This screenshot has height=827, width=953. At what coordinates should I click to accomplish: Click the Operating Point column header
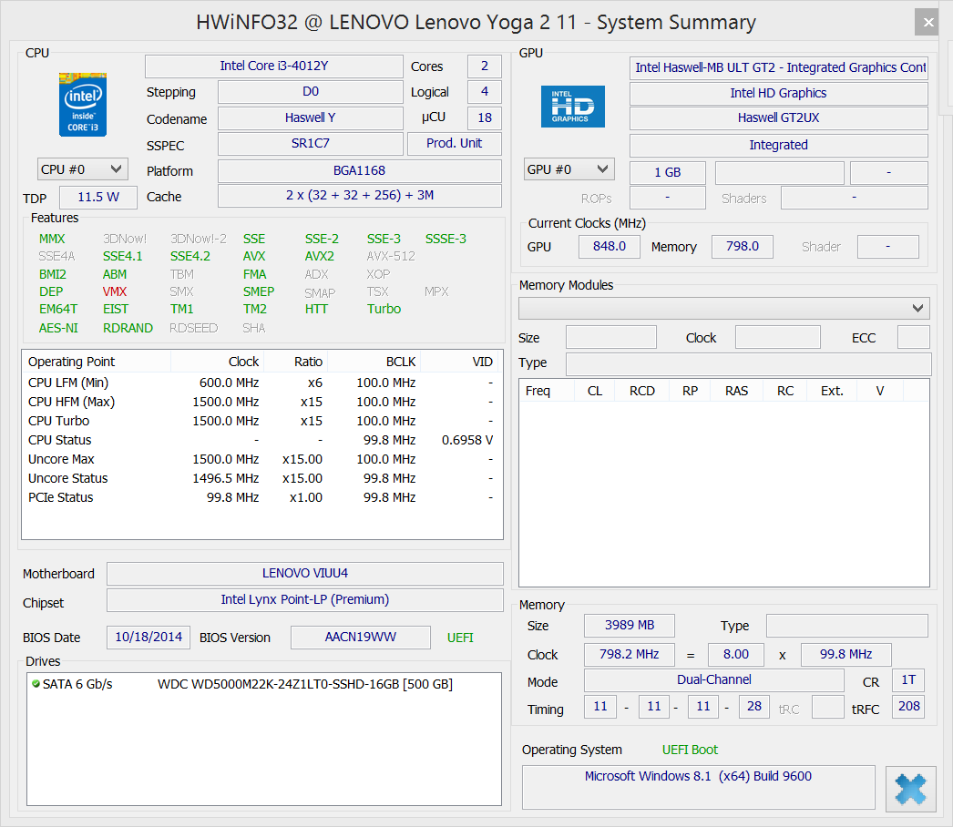[x=96, y=362]
